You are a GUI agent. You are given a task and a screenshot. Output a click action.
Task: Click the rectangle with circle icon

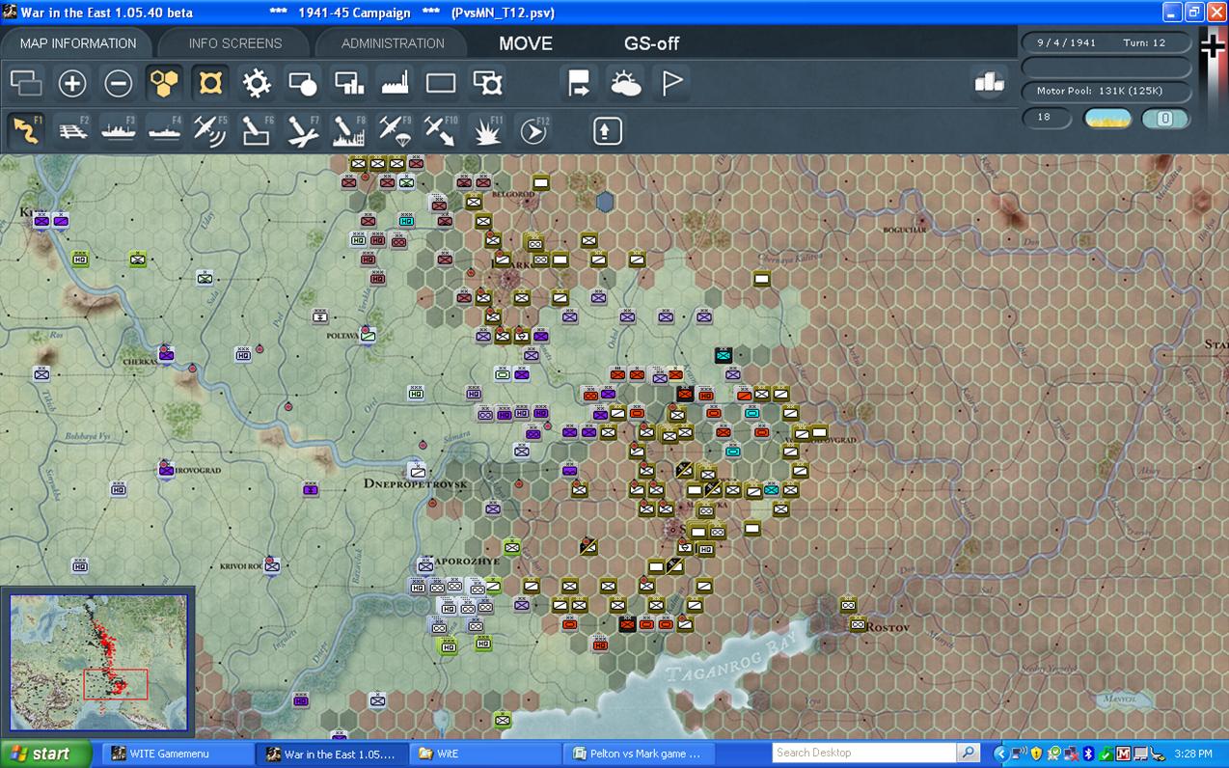coord(303,84)
